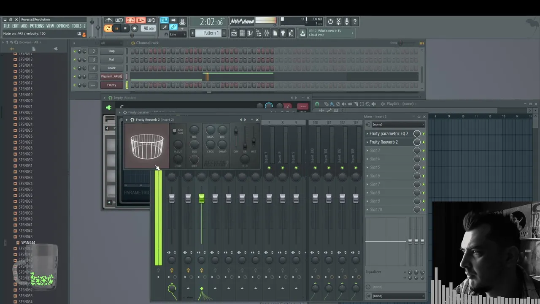Viewport: 540px width, 304px height.
Task: Pause playback in transport bar
Action: coord(116,28)
